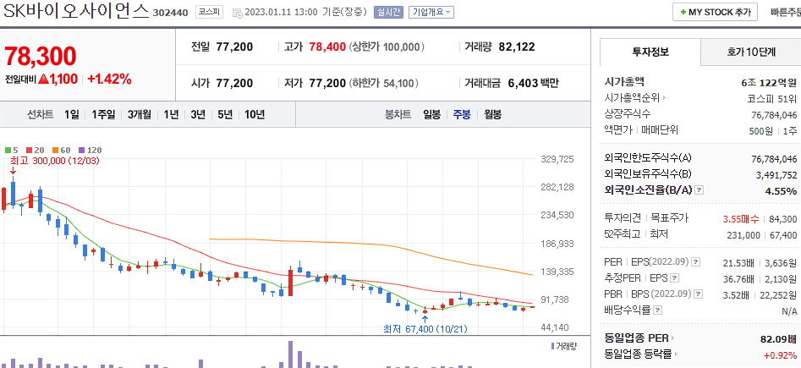
Task: Switch to the 호가10단계 tab
Action: 751,52
